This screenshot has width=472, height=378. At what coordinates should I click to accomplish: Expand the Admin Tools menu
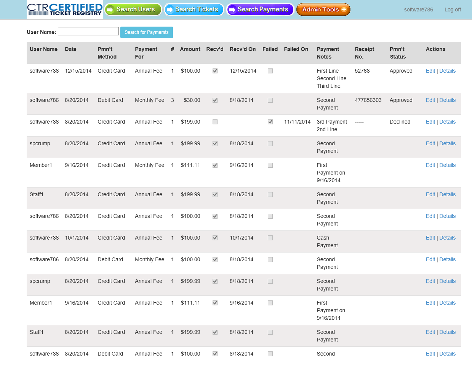323,10
